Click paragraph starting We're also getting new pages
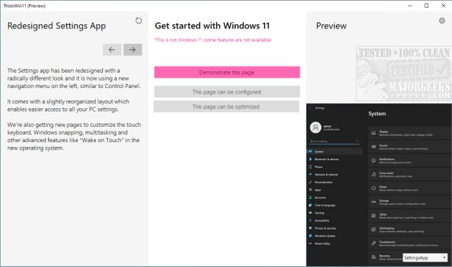 74,136
